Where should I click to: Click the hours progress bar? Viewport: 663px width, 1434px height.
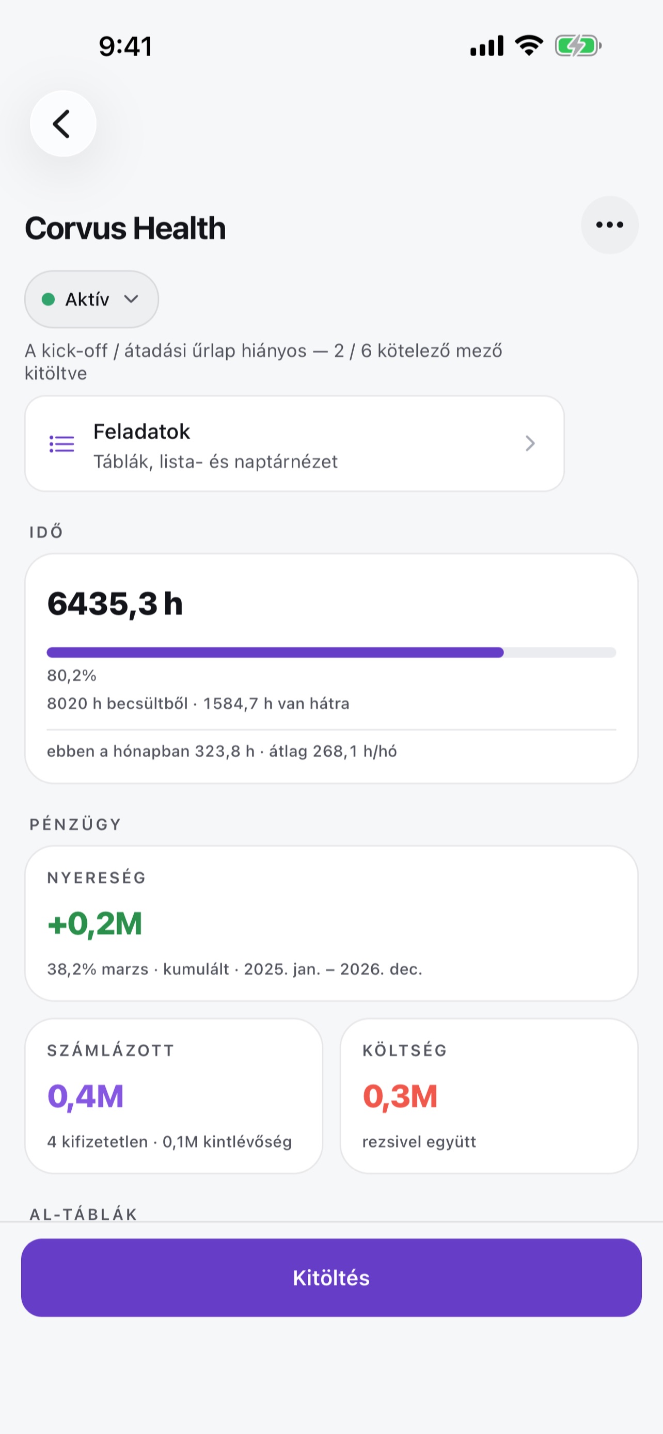[x=331, y=652]
